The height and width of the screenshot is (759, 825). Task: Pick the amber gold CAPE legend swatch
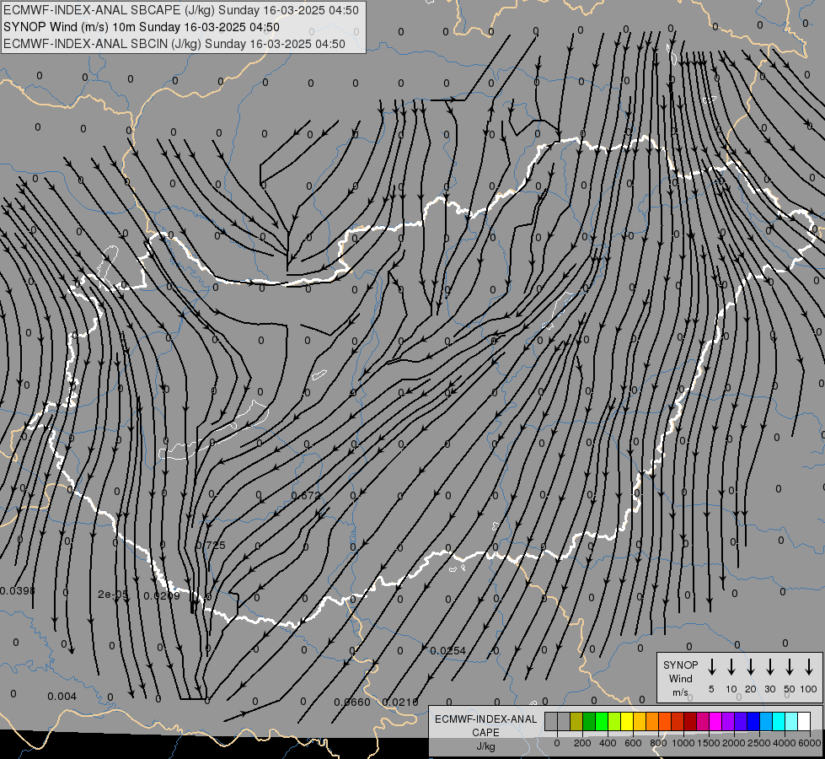(640, 721)
